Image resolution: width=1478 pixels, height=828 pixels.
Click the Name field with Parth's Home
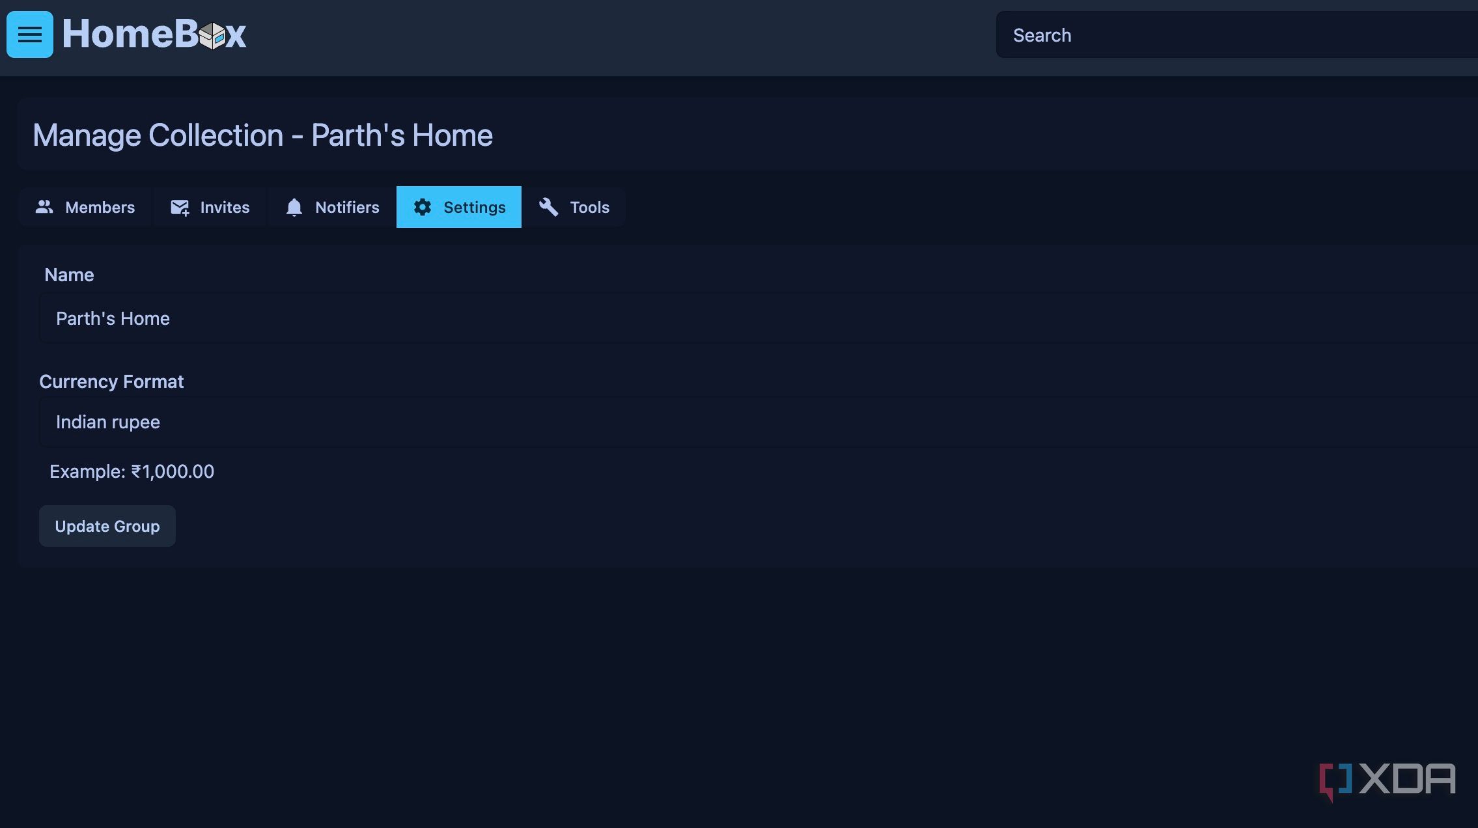click(759, 318)
